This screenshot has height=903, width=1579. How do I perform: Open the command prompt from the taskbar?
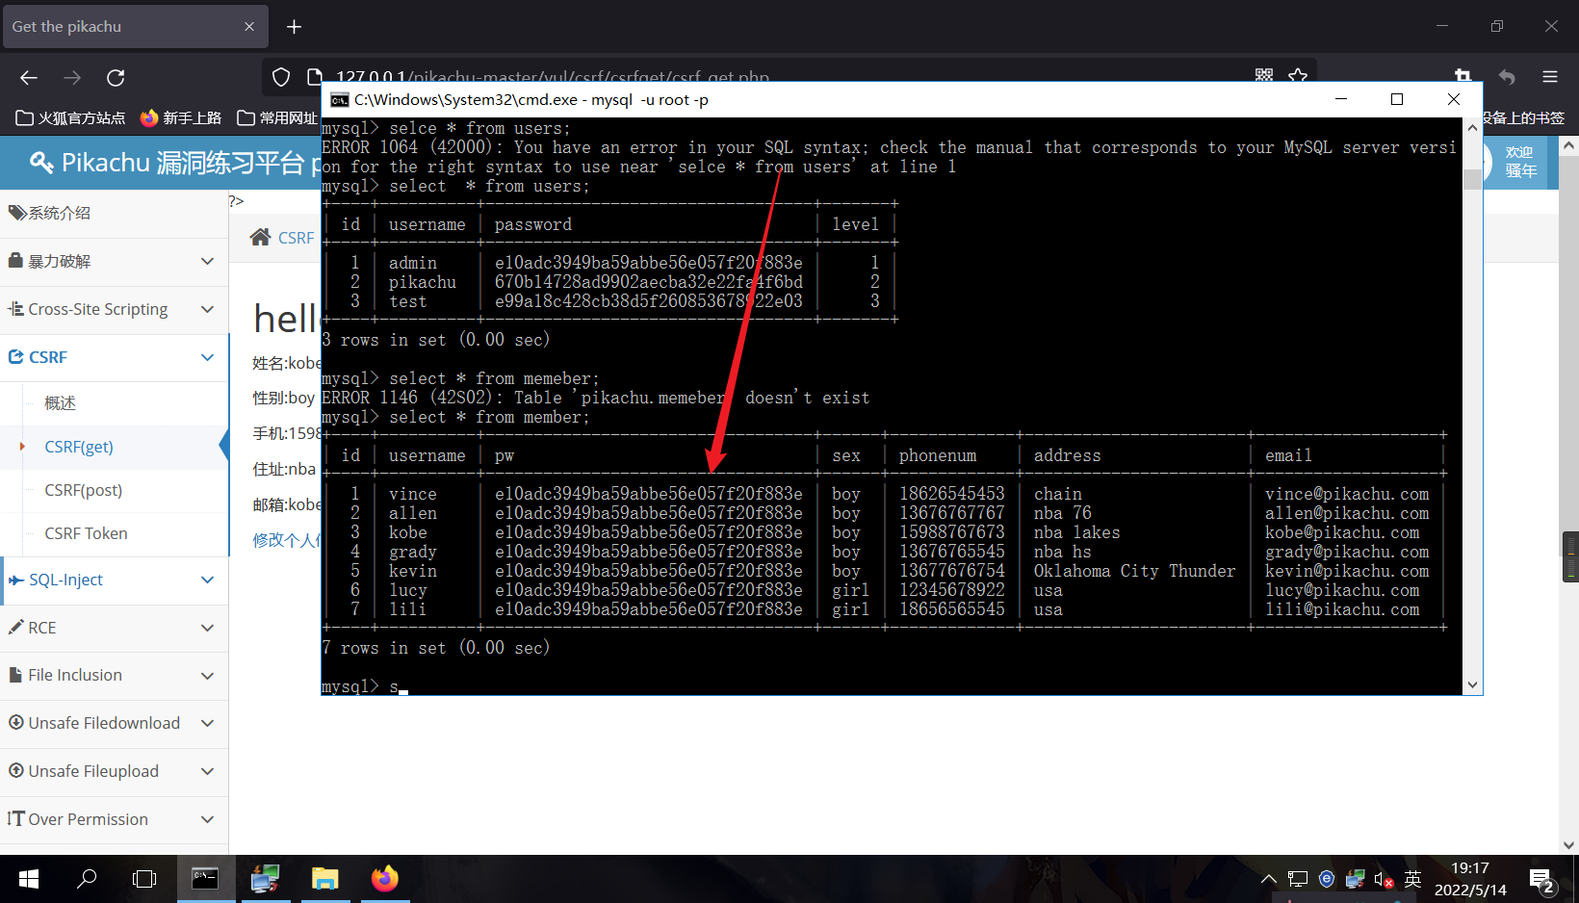click(205, 878)
